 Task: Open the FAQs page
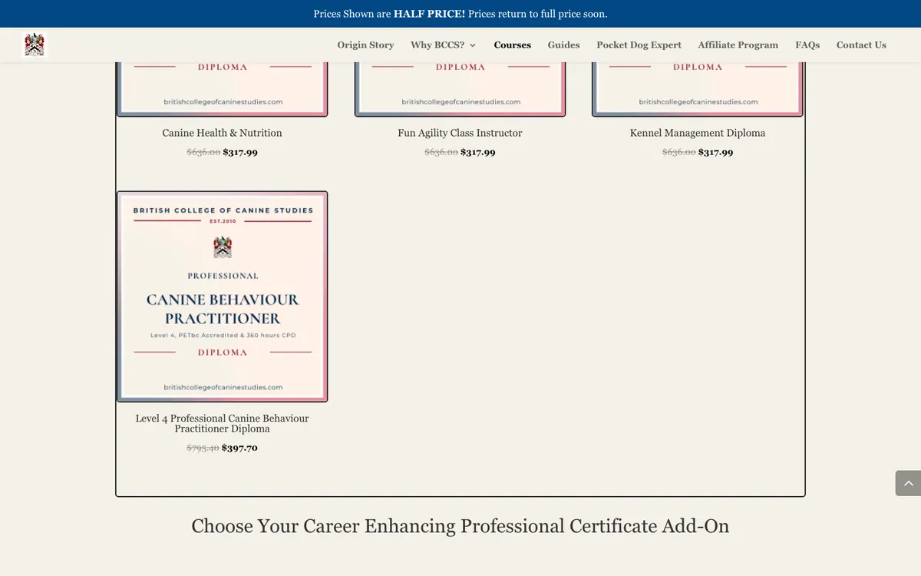[x=807, y=45]
